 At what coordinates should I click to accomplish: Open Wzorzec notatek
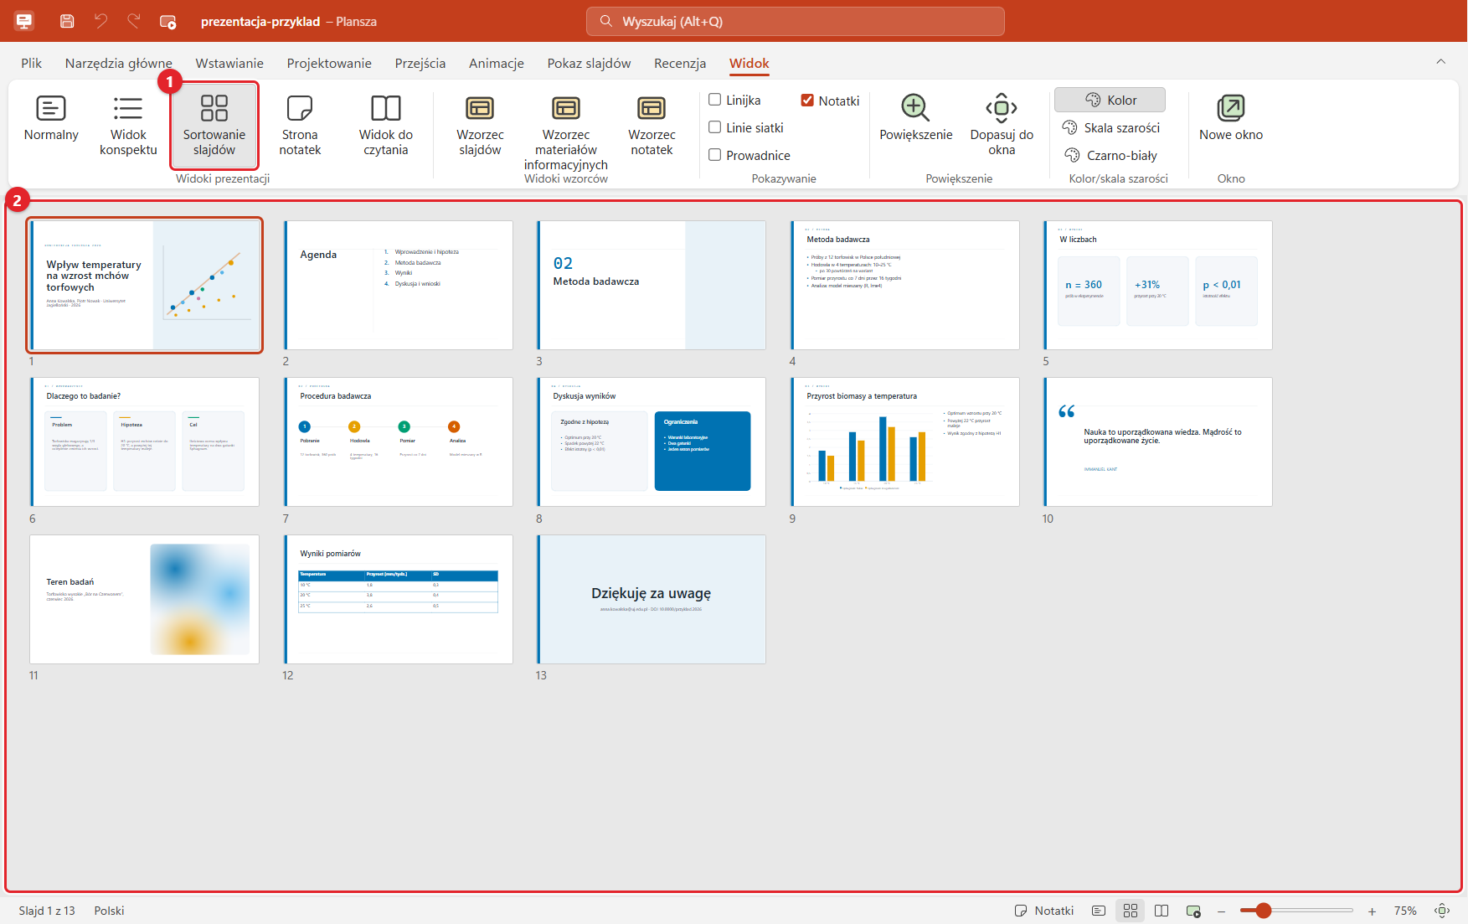click(652, 126)
